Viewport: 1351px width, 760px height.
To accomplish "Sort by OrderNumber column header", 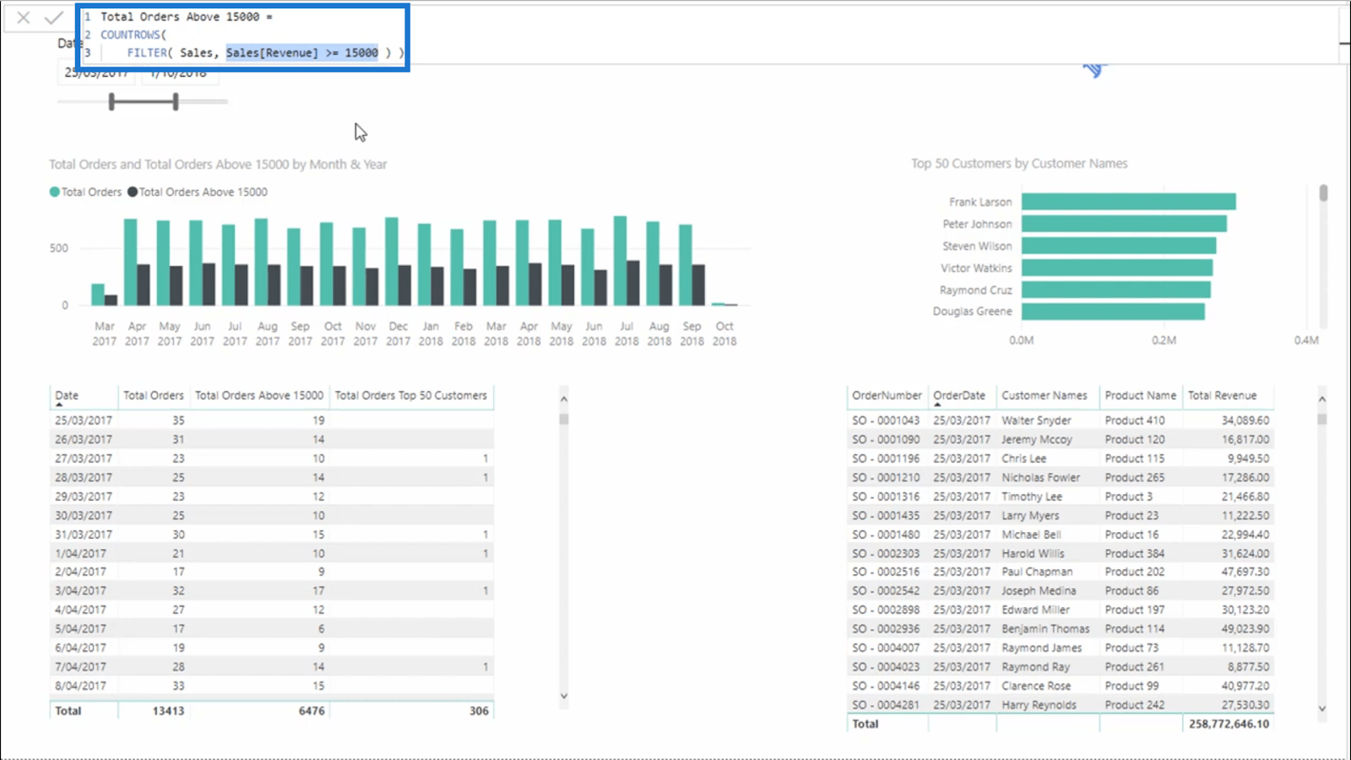I will (887, 395).
